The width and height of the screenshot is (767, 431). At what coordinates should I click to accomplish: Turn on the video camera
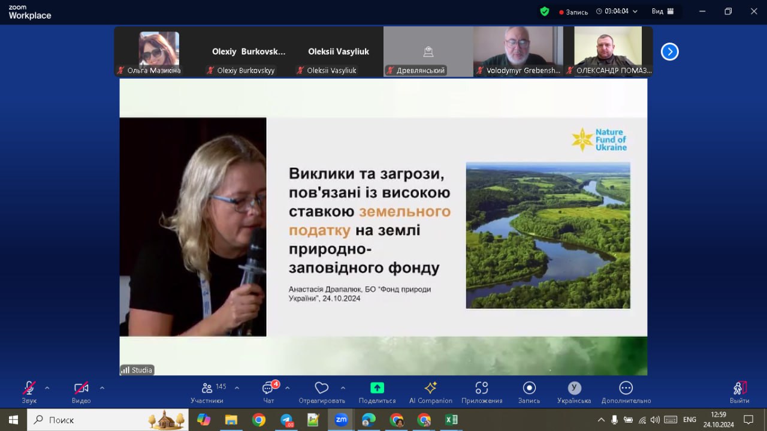coord(81,388)
